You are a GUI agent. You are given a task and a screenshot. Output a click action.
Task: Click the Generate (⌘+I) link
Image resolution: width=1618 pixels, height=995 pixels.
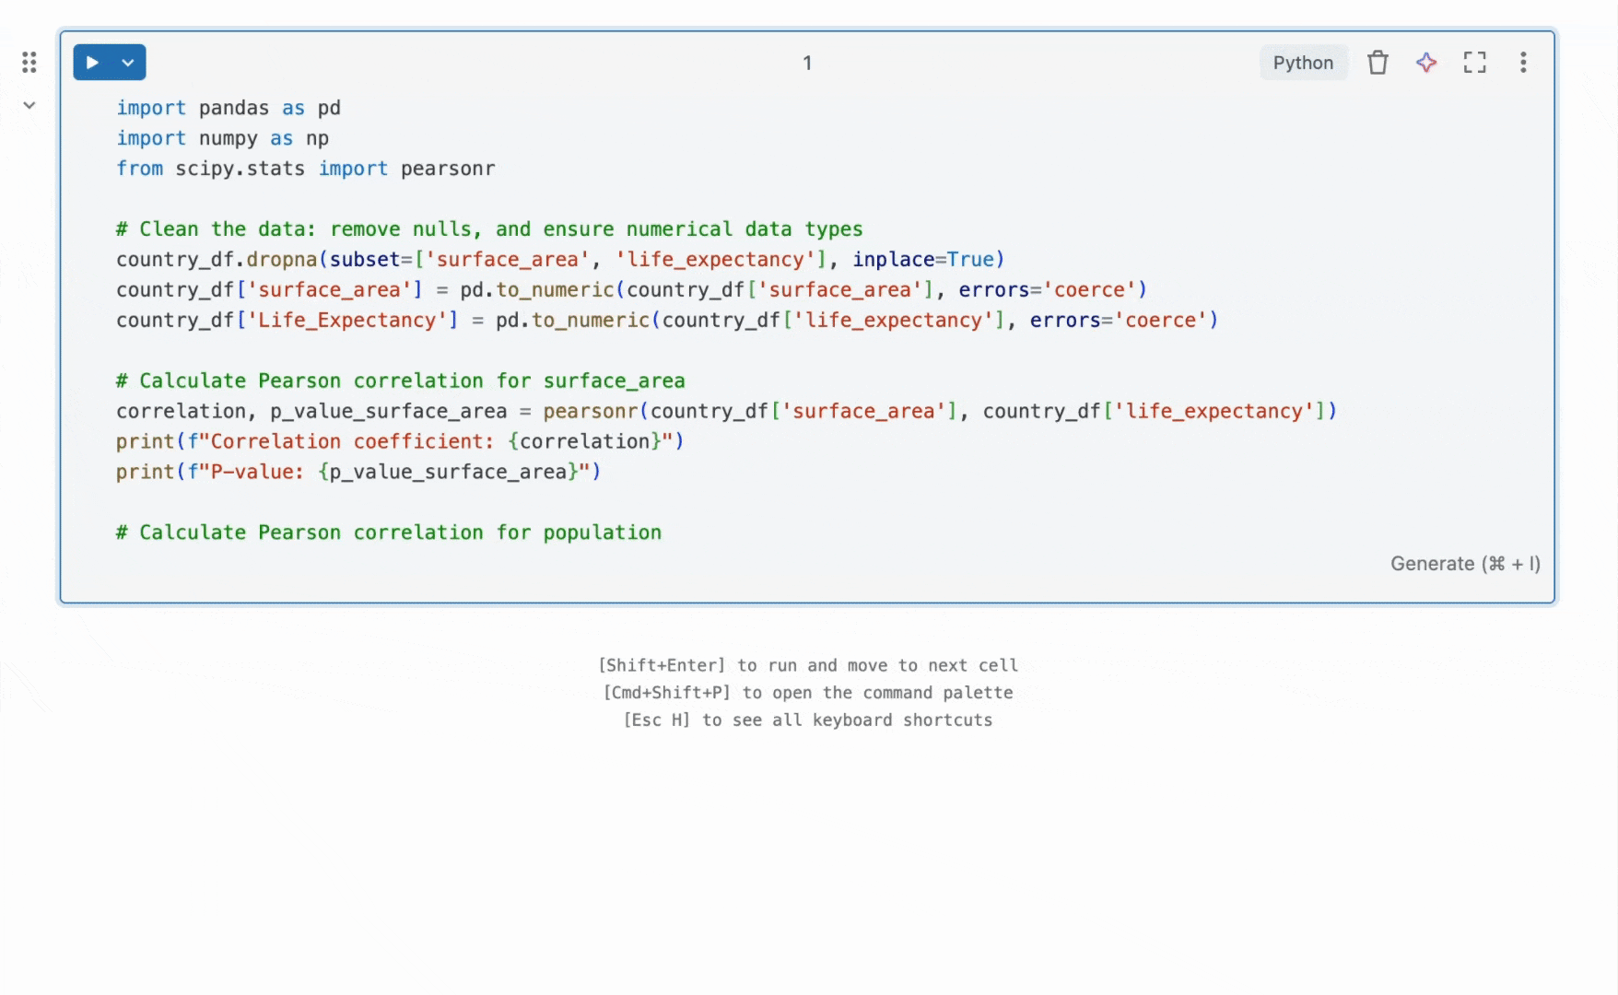point(1464,563)
